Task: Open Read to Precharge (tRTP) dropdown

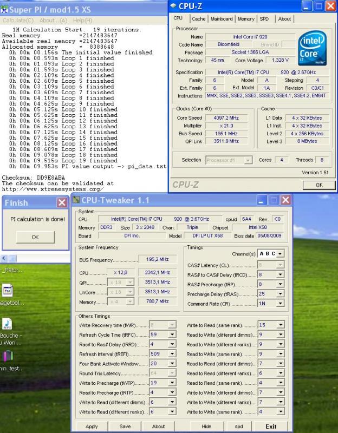Action: [x=172, y=392]
